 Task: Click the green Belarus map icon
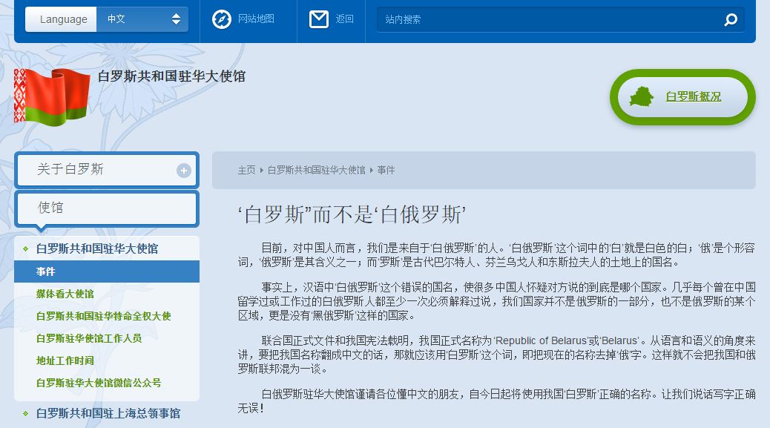pos(642,96)
